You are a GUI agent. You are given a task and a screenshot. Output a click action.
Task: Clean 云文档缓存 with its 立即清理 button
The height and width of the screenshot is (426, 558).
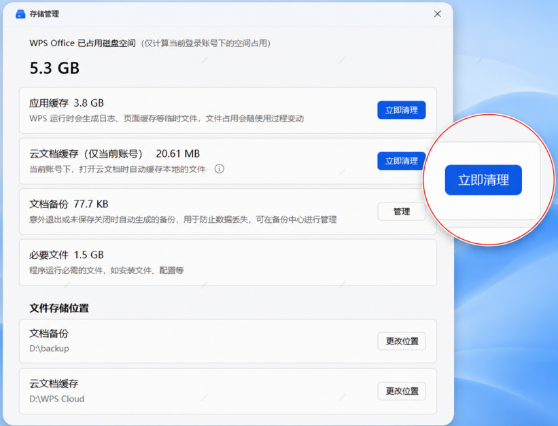pos(402,161)
